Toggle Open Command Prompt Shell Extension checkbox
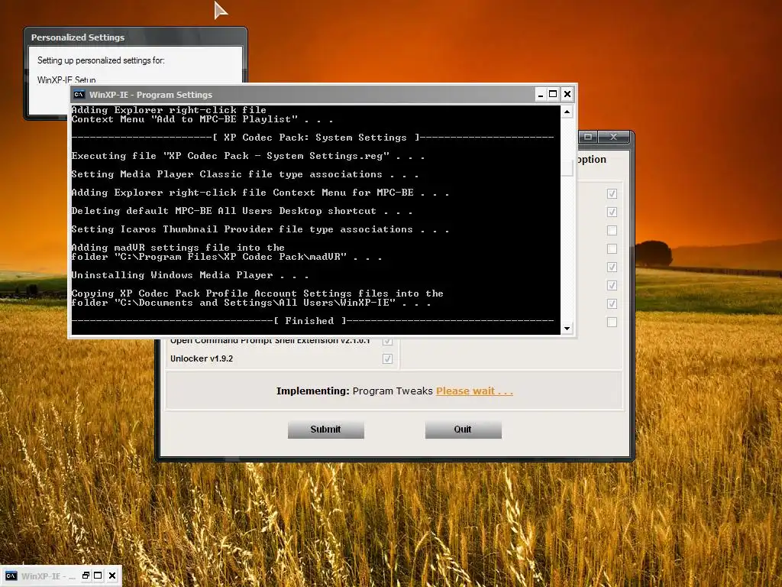The width and height of the screenshot is (782, 587). [x=387, y=342]
